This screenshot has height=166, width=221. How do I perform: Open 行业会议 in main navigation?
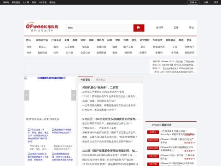(56, 40)
